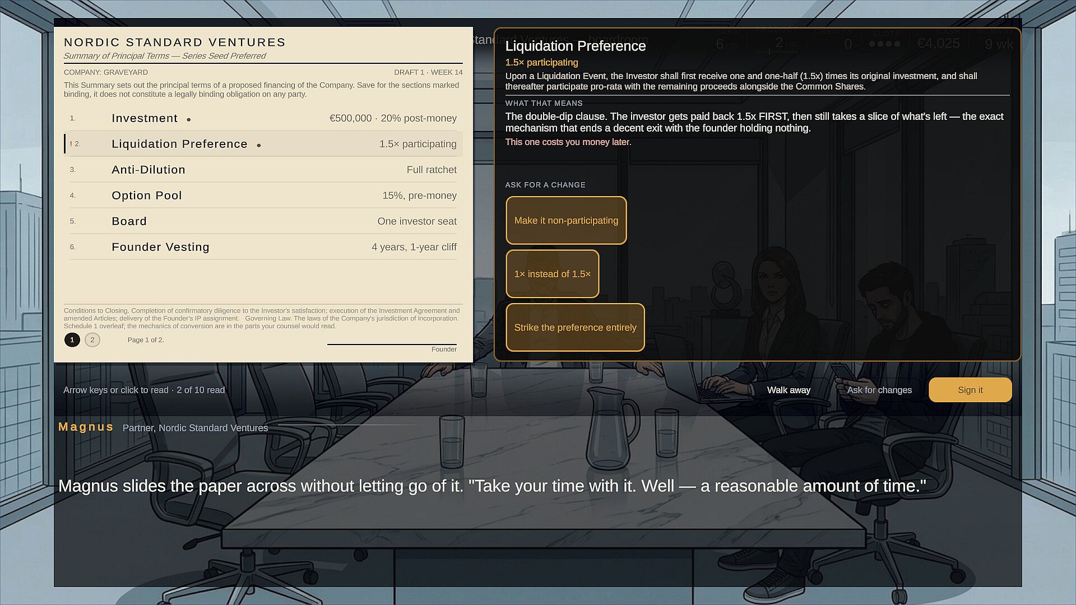The height and width of the screenshot is (605, 1076).
Task: Click the Nordic Standard Ventures heading
Action: pyautogui.click(x=175, y=42)
